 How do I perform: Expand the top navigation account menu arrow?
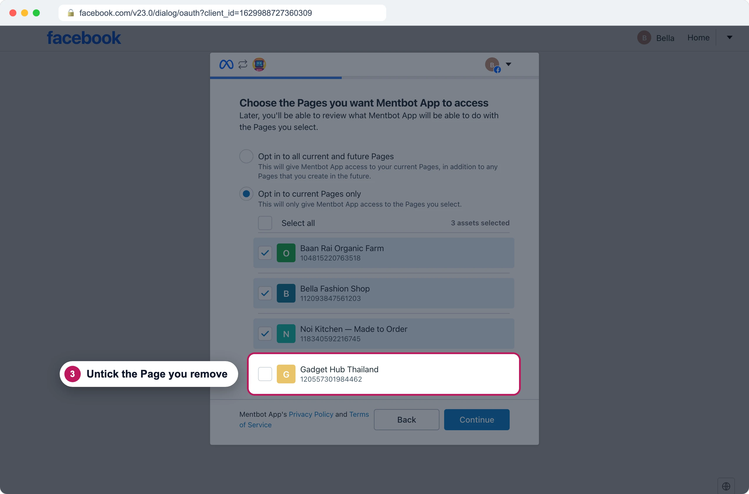(x=729, y=37)
